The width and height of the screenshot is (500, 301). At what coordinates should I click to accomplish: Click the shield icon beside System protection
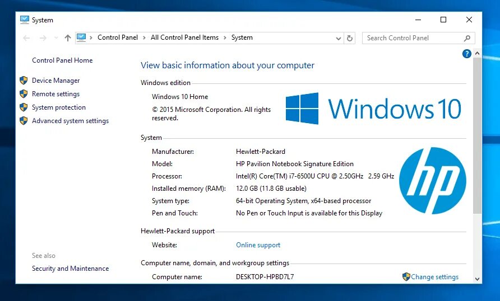(x=24, y=107)
